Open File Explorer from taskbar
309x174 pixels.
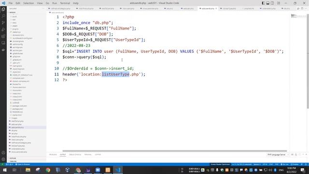tap(28, 170)
